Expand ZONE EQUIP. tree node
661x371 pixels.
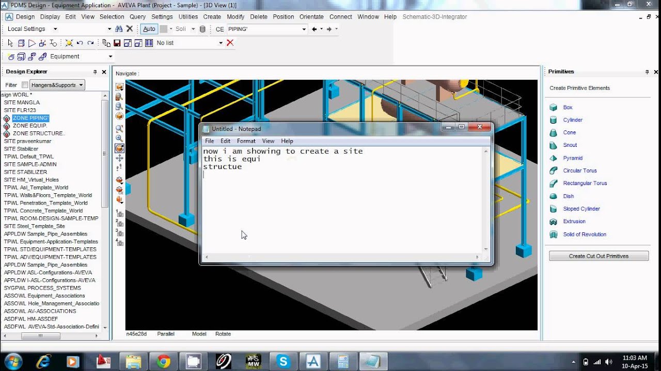pos(7,126)
